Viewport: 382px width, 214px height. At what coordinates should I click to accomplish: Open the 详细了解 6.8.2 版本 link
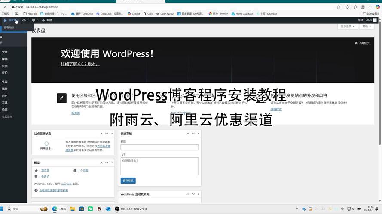80,64
